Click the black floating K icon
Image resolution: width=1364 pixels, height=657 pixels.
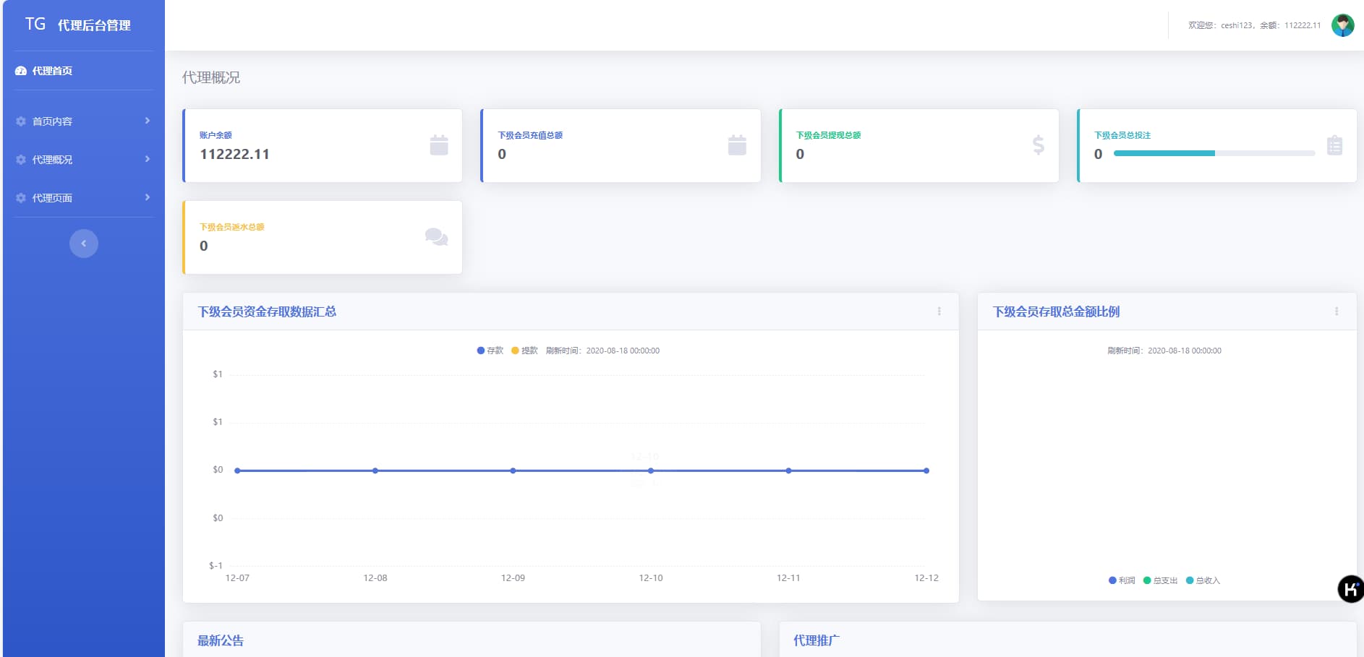pyautogui.click(x=1350, y=589)
